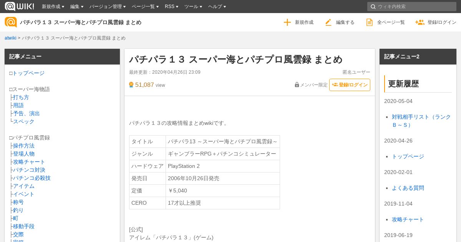Open the 打ち方 page link
This screenshot has width=461, height=242.
pos(21,97)
